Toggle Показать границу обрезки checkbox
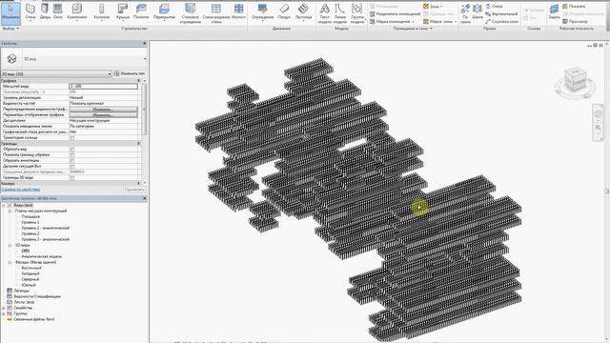610x343 pixels. [72, 154]
